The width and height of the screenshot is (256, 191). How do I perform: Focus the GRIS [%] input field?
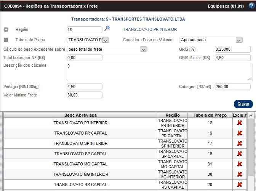232,49
